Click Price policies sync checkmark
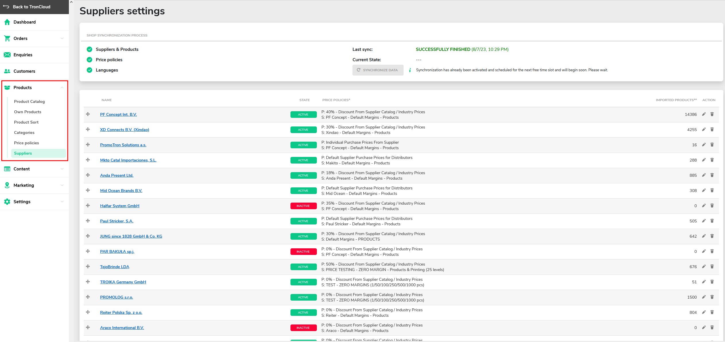Image resolution: width=725 pixels, height=342 pixels. [x=90, y=60]
